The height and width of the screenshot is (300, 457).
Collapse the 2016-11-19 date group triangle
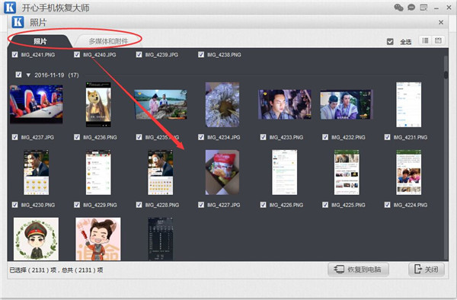[x=28, y=75]
